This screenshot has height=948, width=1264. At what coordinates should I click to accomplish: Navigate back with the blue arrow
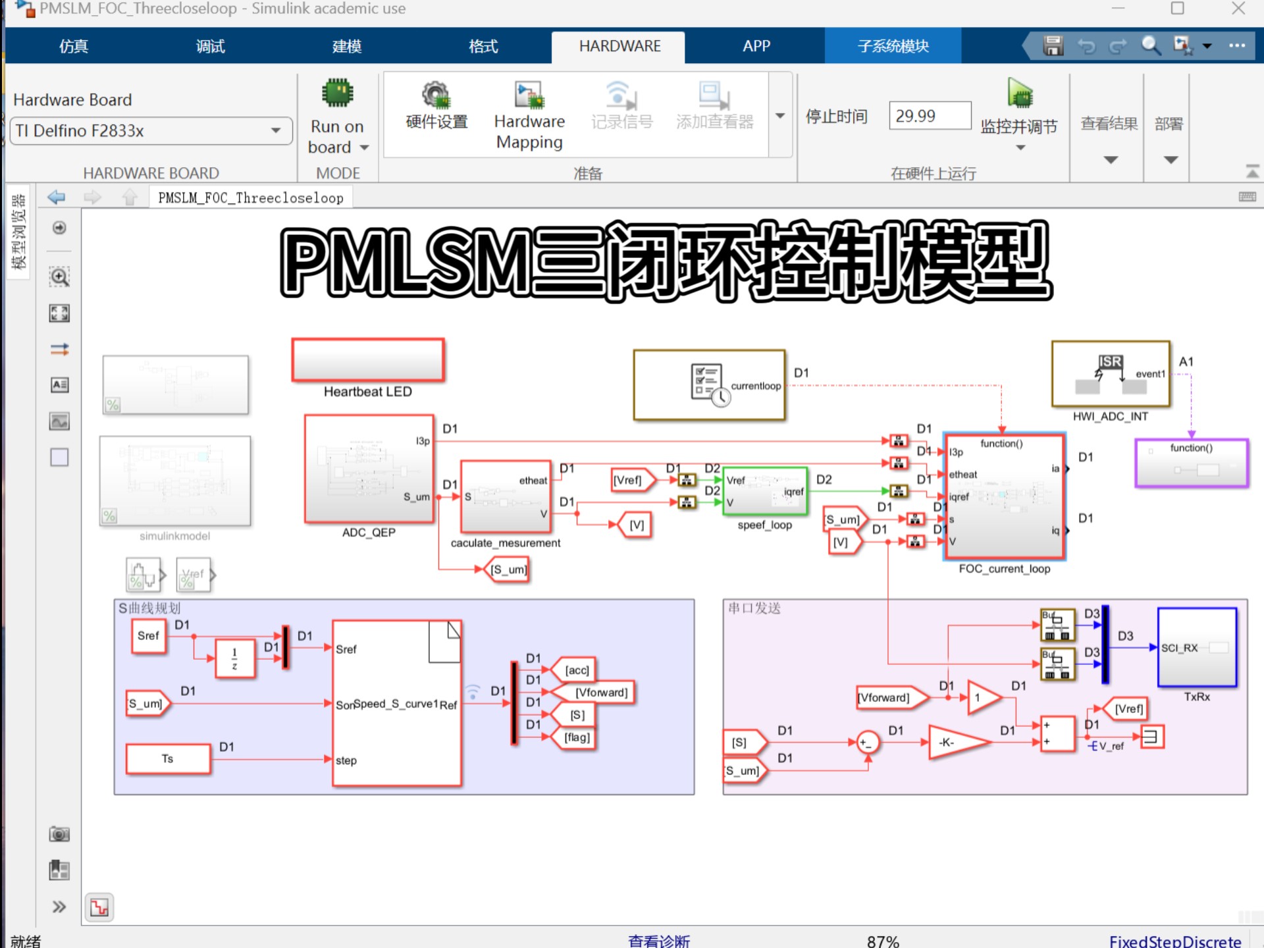tap(57, 197)
